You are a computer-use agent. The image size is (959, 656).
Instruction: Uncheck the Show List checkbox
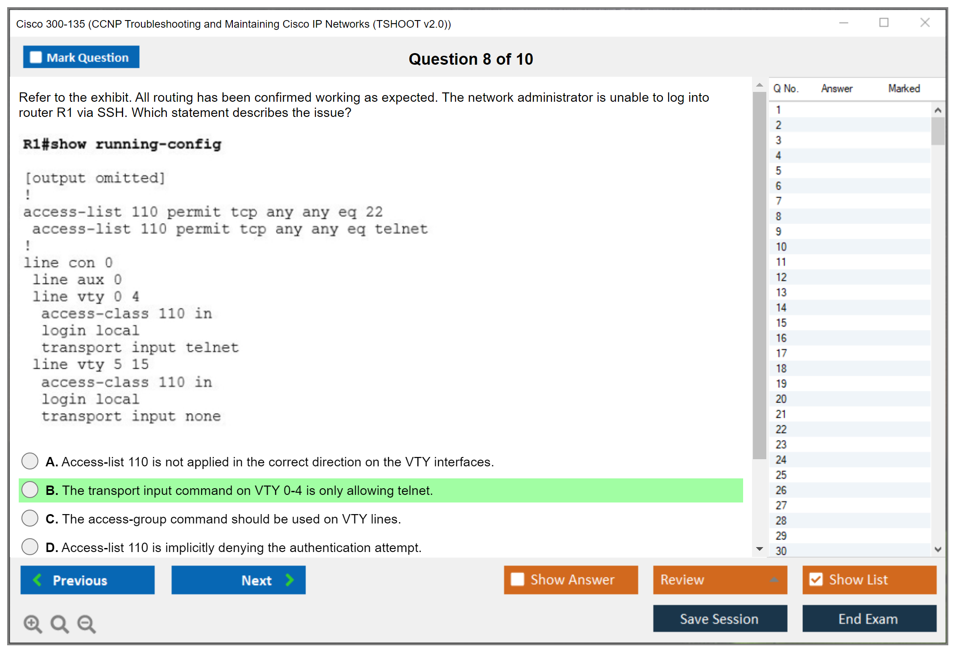pyautogui.click(x=816, y=579)
